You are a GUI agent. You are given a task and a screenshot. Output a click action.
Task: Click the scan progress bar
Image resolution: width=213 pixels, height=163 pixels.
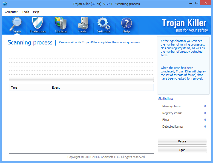[x=81, y=79]
